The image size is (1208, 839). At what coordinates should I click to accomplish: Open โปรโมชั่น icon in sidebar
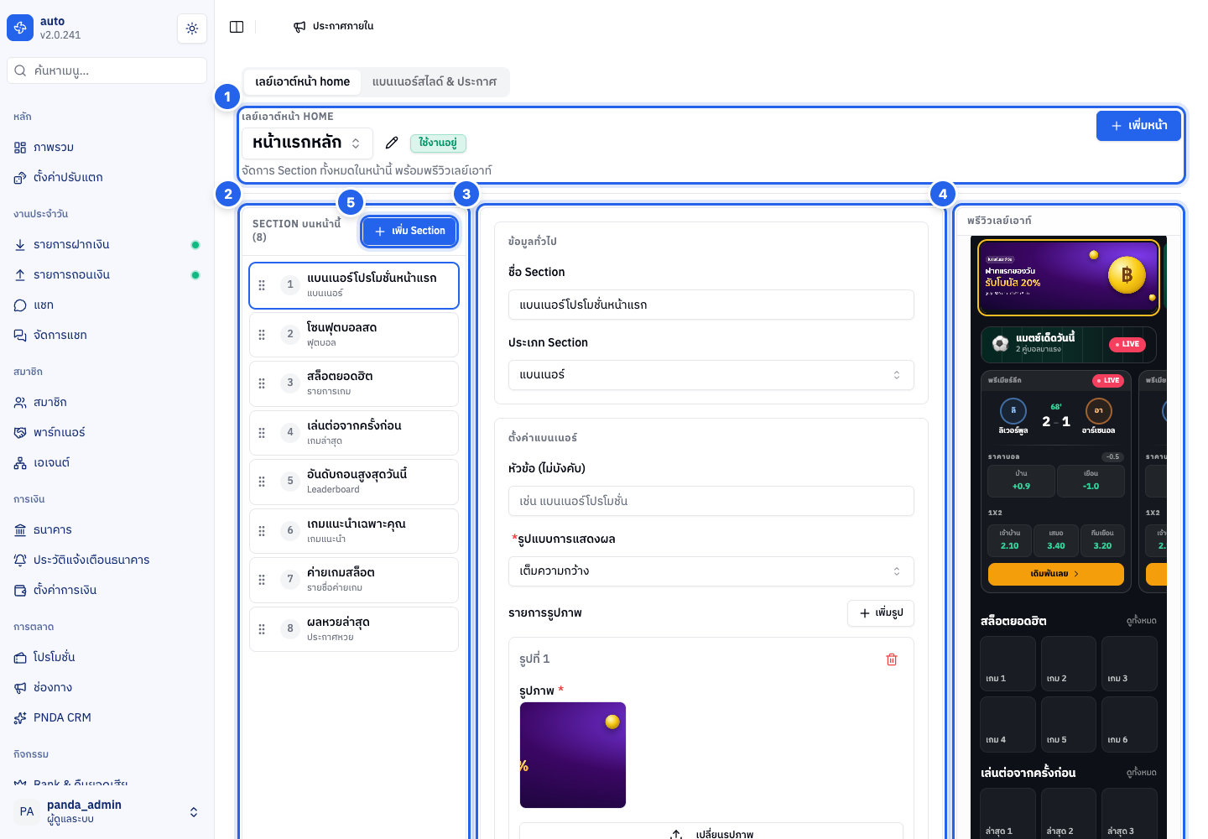[x=20, y=658]
